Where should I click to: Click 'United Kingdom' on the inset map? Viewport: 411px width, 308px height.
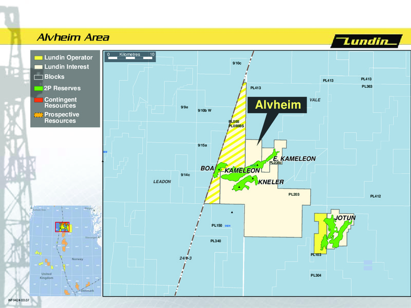46,276
